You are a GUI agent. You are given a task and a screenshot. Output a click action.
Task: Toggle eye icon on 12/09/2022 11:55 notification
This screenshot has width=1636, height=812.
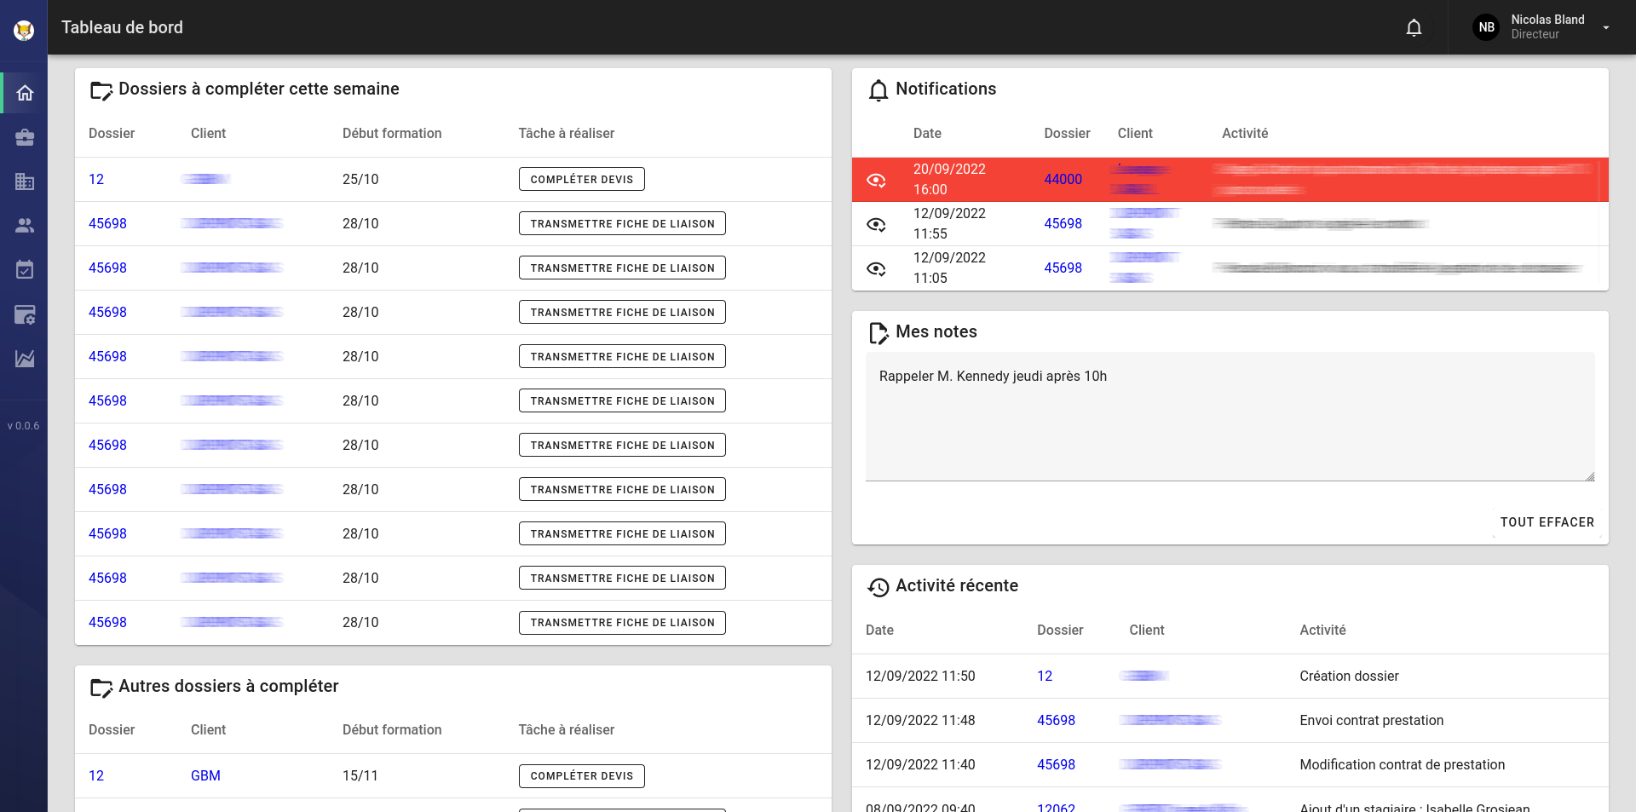(876, 224)
